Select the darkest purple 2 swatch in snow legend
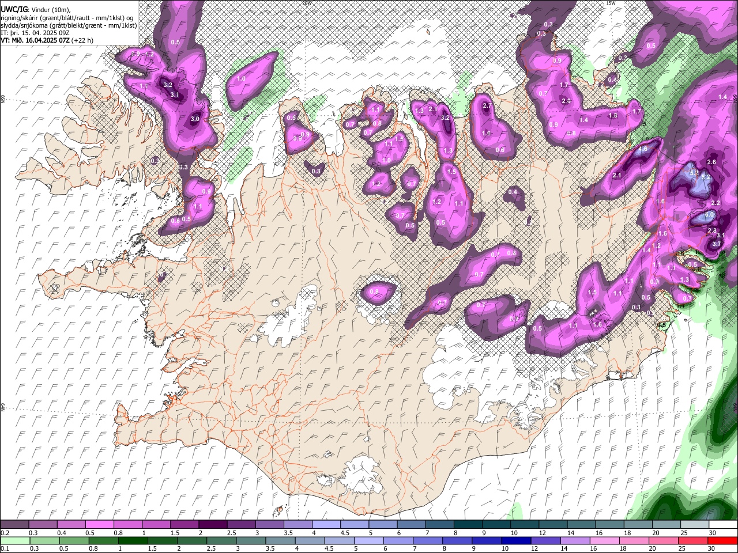Image resolution: width=738 pixels, height=553 pixels. [x=212, y=525]
